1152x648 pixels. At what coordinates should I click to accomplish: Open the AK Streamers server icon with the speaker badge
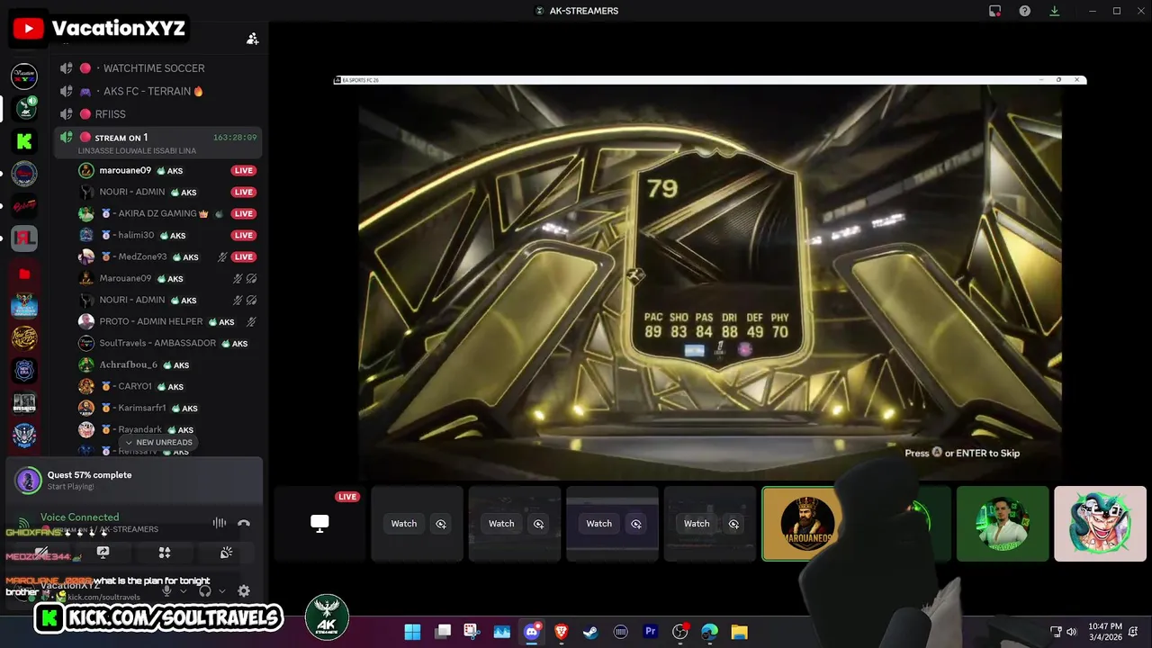click(x=26, y=109)
